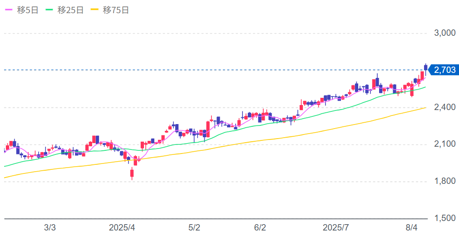
Task: Select the 1,500 price axis label
Action: tap(444, 218)
